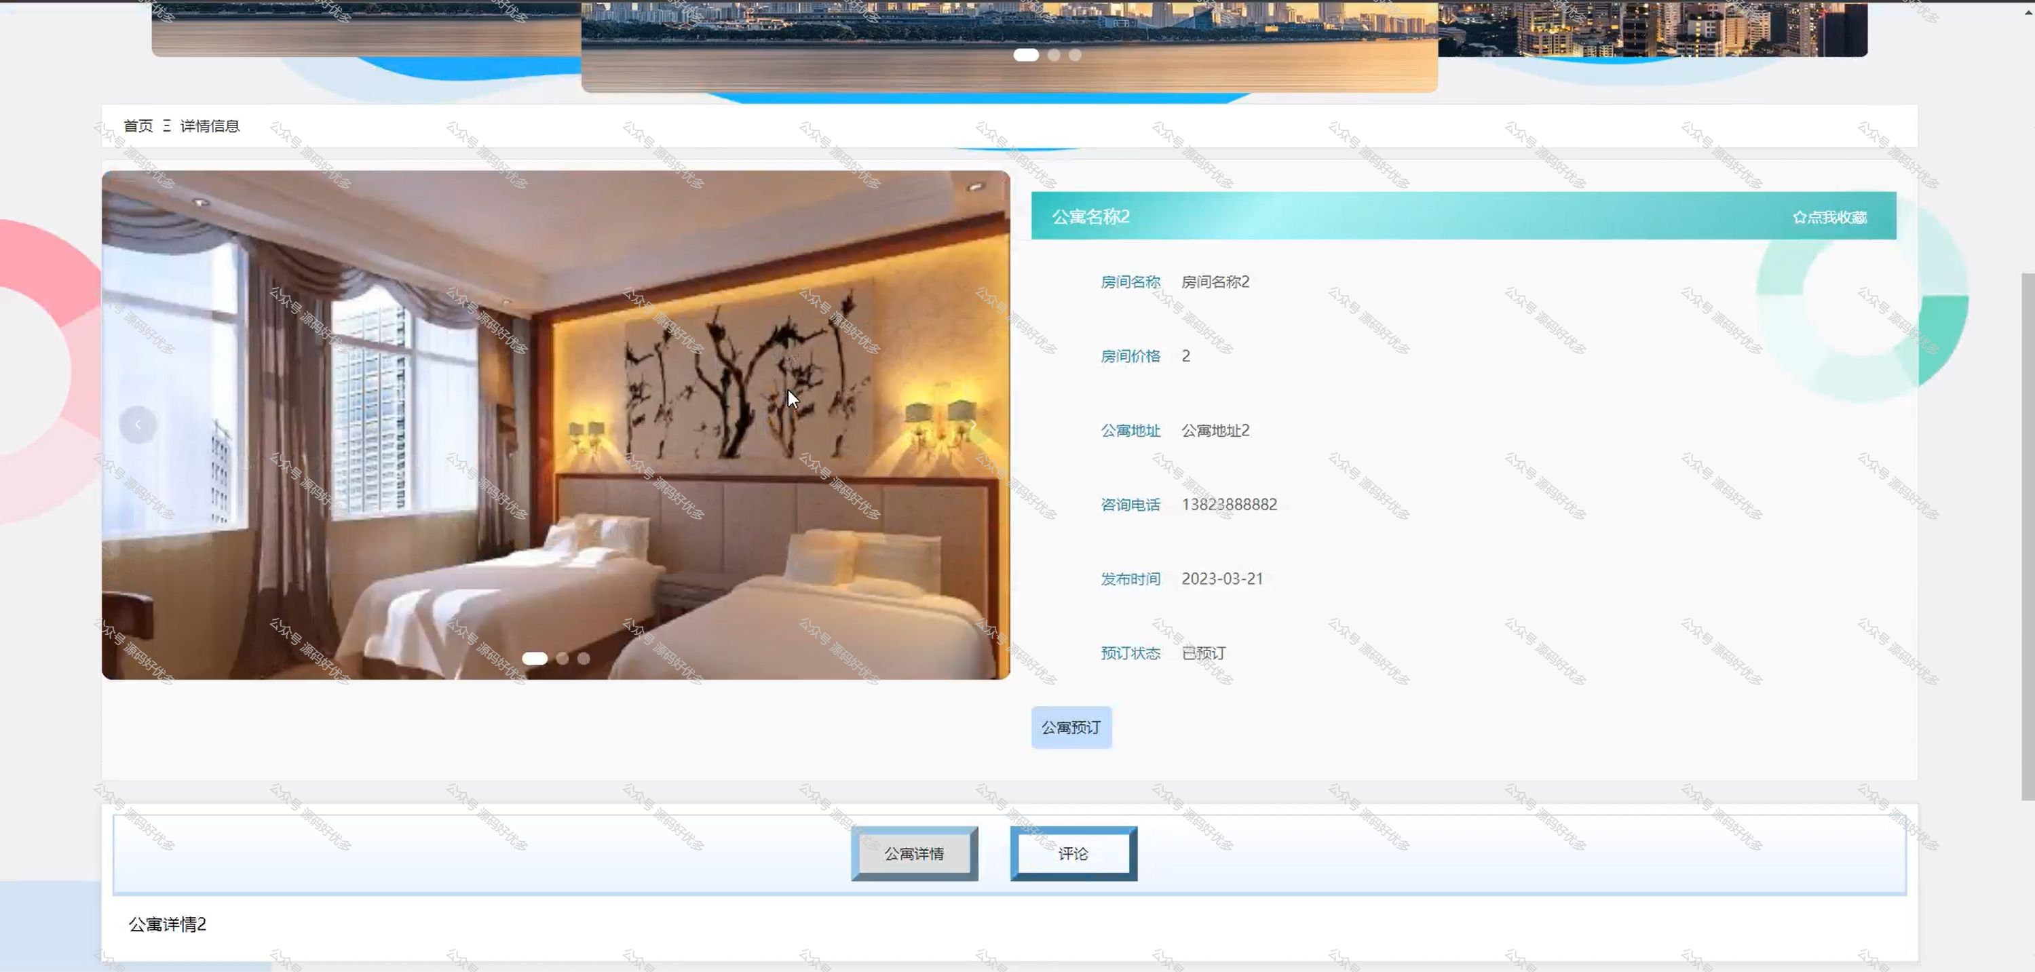Click the 点我收藏 favorite star button
This screenshot has height=972, width=2035.
tap(1829, 217)
